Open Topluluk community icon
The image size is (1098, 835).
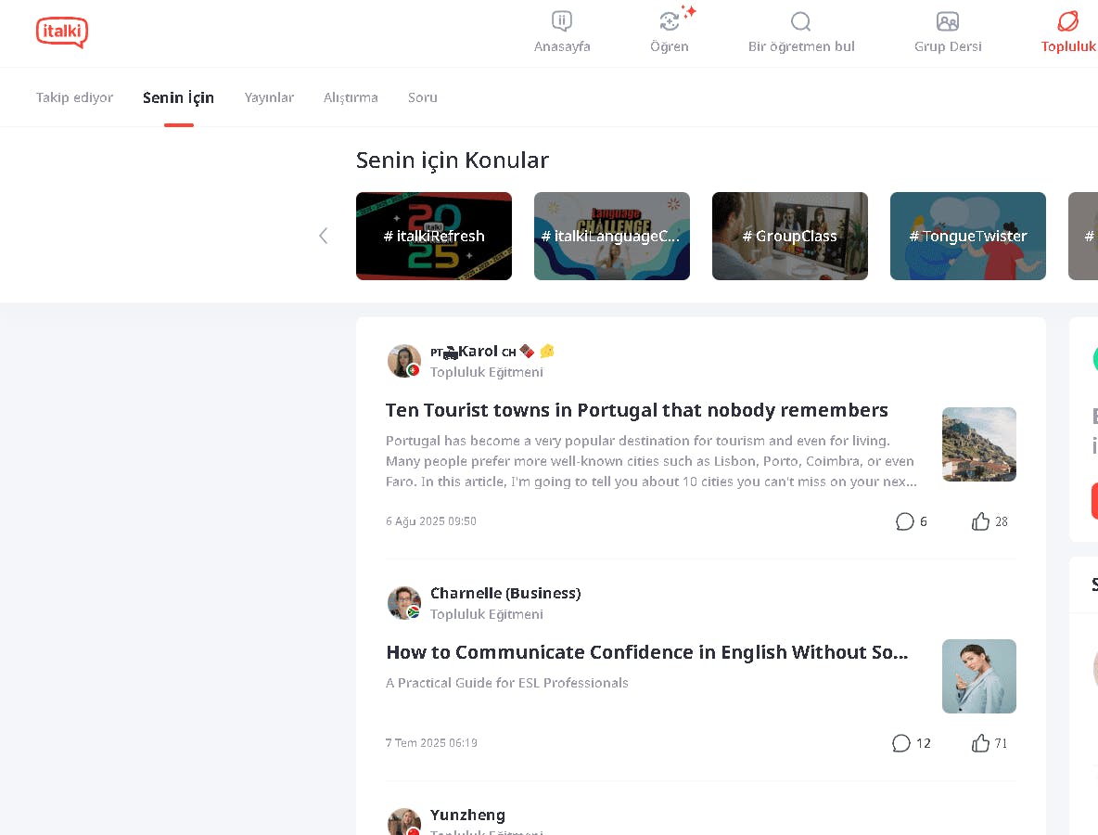point(1068,21)
